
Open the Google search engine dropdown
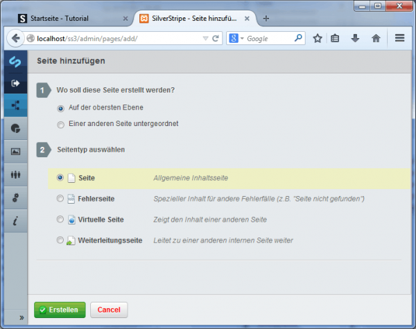(x=236, y=38)
